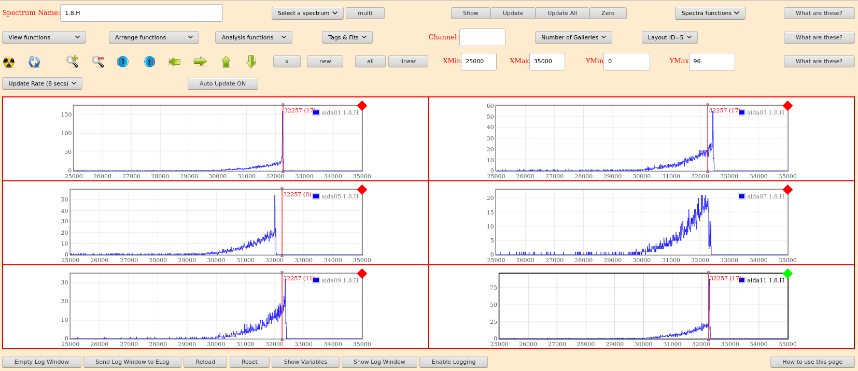Toggle the Auto Update ON button
Screen dimensions: 858x371
click(222, 83)
